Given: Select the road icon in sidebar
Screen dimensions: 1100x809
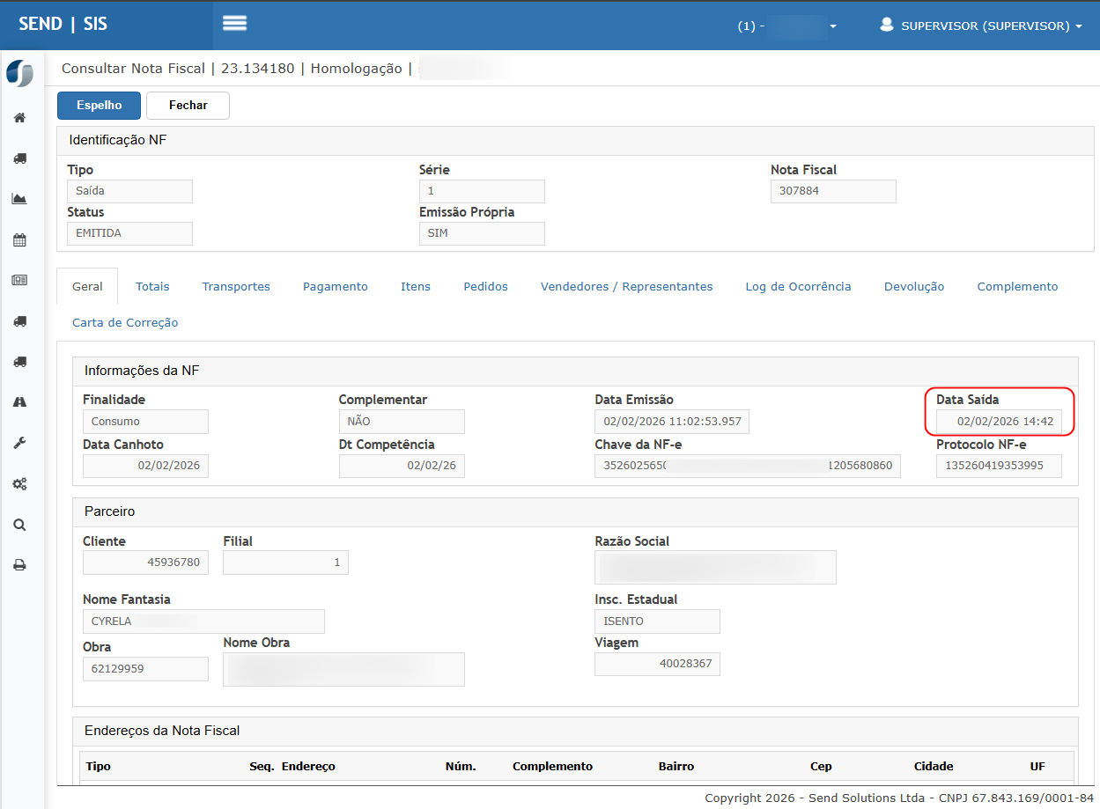Looking at the screenshot, I should (19, 402).
